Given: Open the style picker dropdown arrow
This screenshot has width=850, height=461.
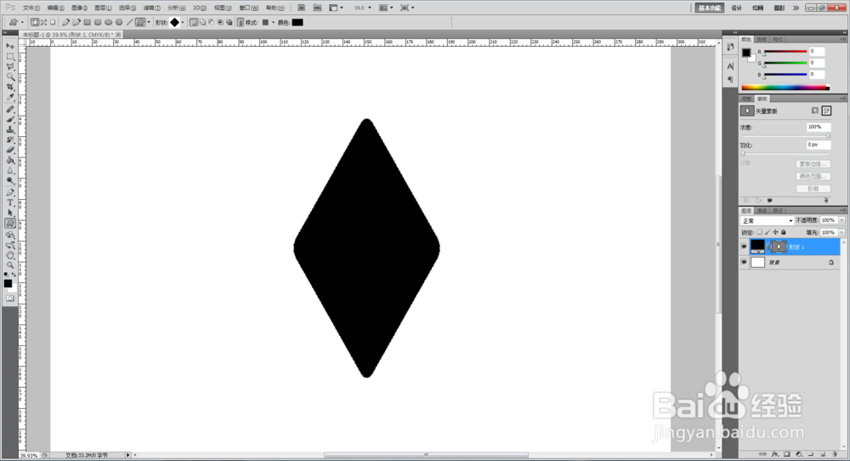Looking at the screenshot, I should pos(273,22).
